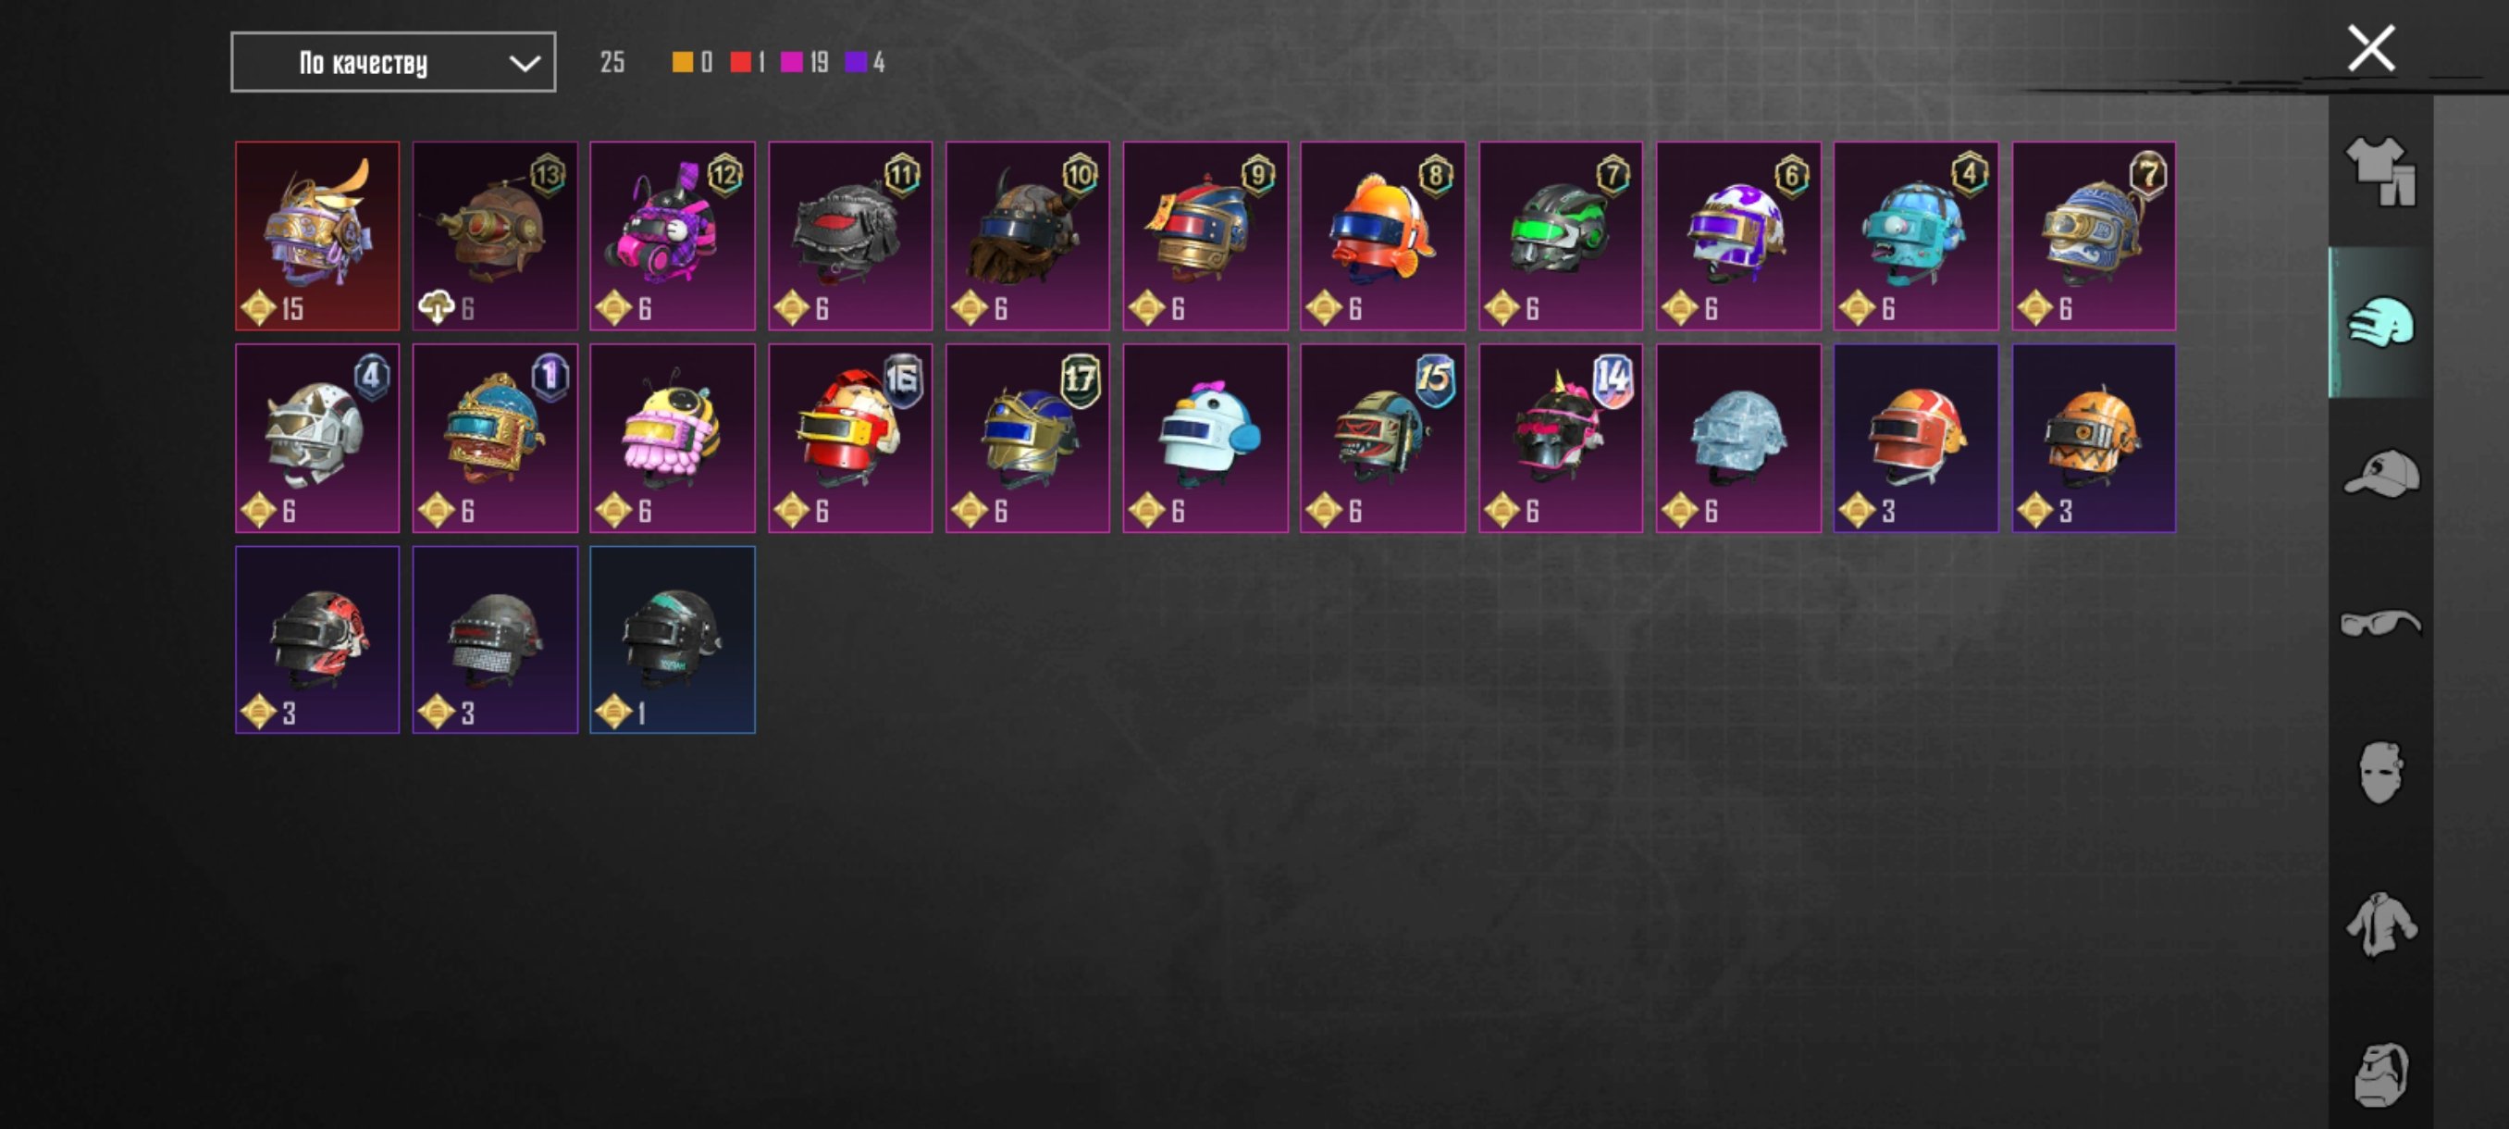Image resolution: width=2509 pixels, height=1129 pixels.
Task: Select the helmet category tab
Action: tap(2380, 322)
